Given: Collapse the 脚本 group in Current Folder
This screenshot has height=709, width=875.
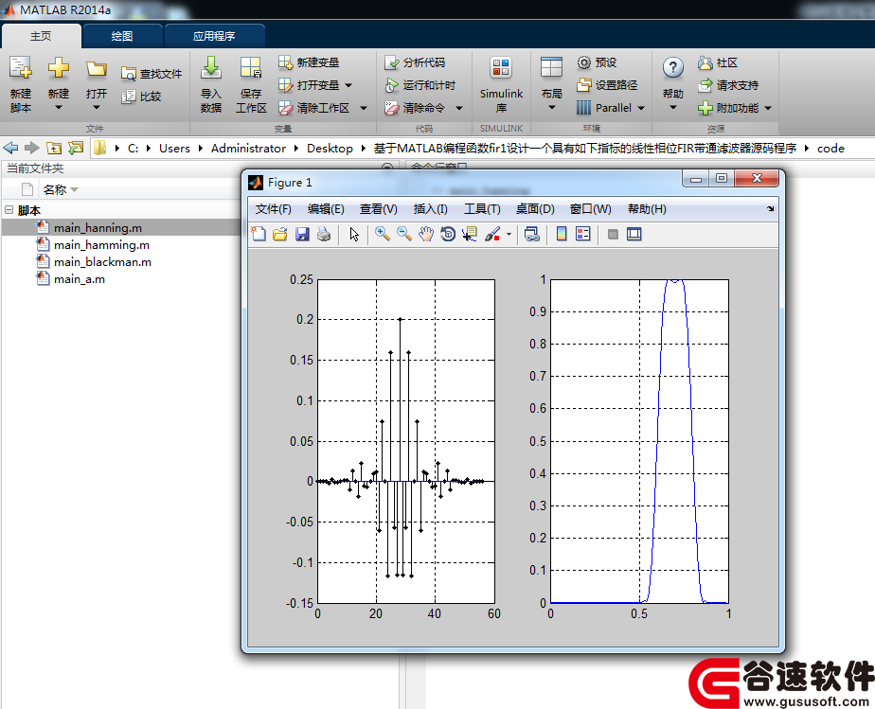Looking at the screenshot, I should [9, 210].
